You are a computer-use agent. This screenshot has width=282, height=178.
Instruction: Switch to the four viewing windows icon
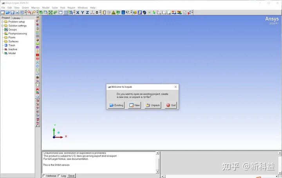pos(66,13)
